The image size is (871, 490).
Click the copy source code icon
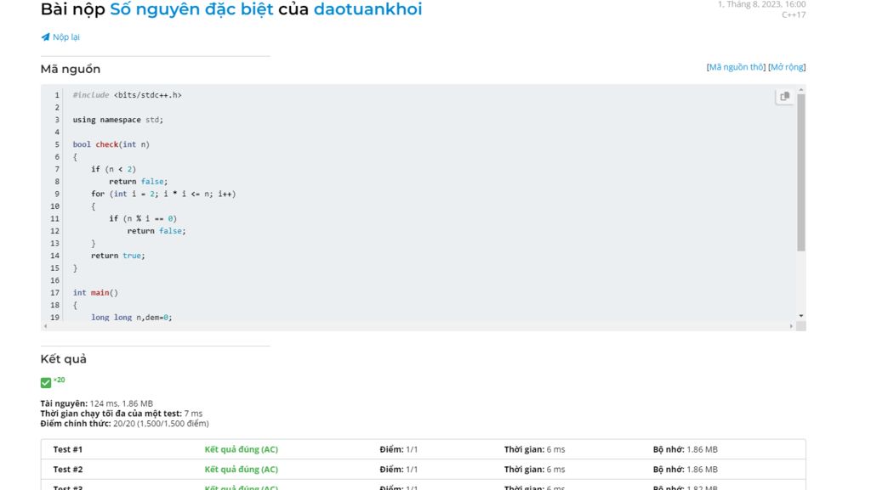point(784,97)
